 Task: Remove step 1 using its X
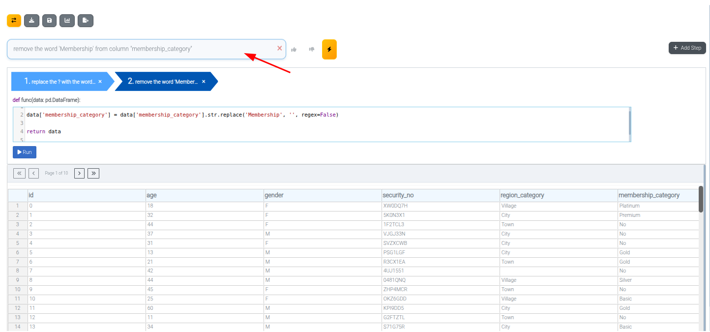100,82
